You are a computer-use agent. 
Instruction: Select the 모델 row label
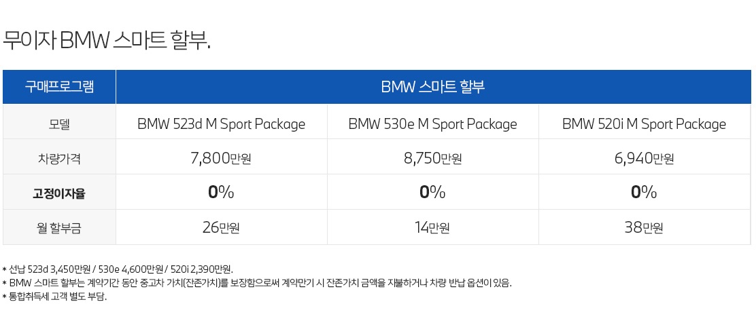(x=59, y=124)
